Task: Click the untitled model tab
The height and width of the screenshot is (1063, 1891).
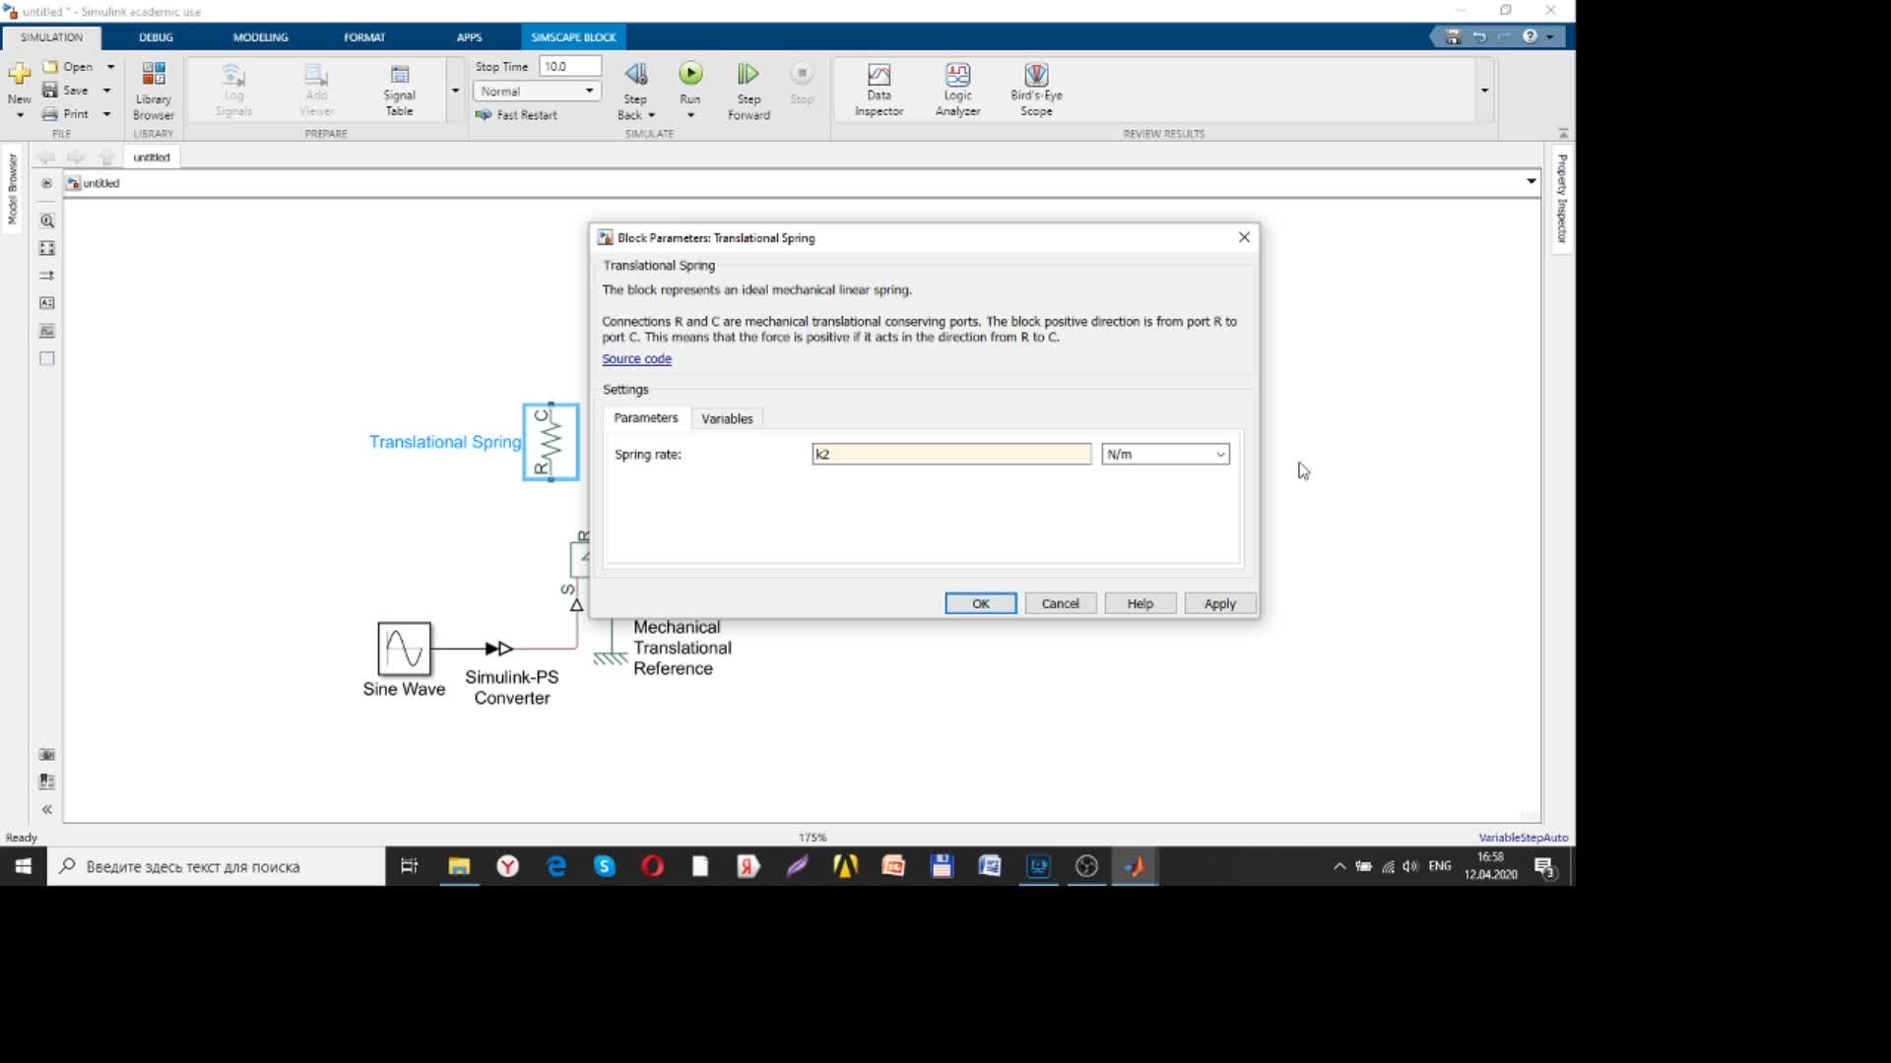Action: [152, 157]
